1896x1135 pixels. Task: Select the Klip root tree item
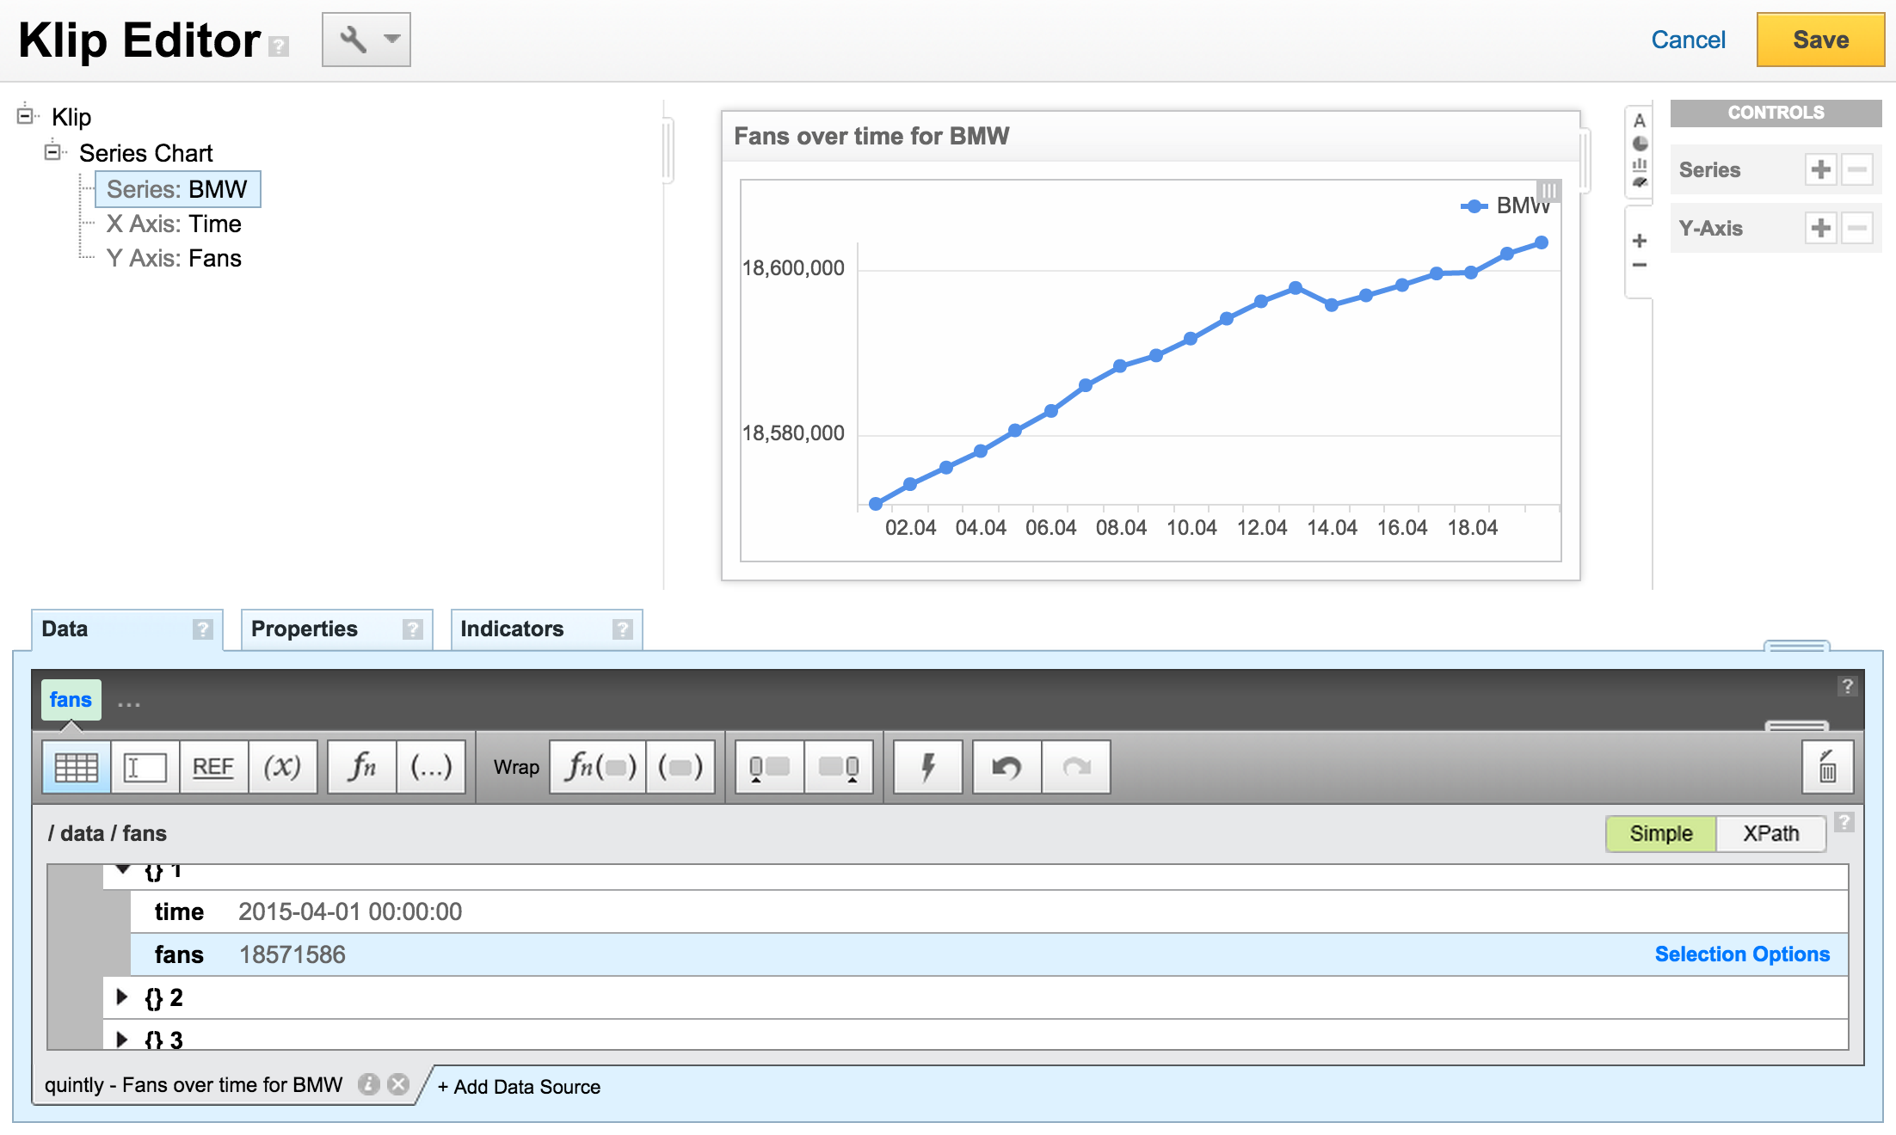71,117
